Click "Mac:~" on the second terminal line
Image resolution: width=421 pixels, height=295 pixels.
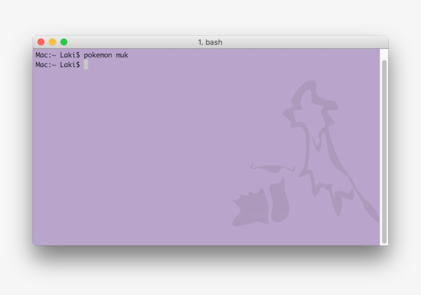point(45,65)
